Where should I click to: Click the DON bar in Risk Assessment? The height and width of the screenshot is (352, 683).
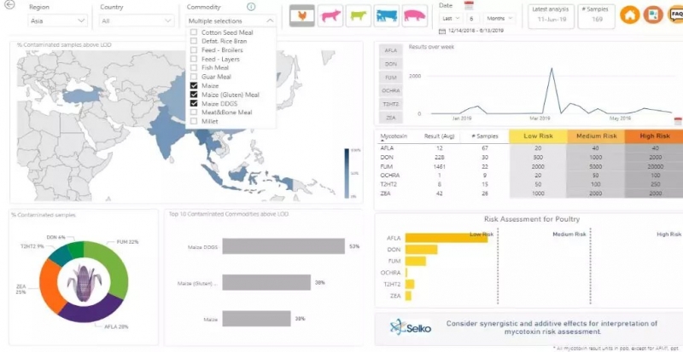click(x=421, y=250)
